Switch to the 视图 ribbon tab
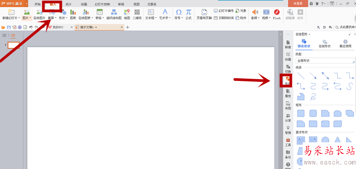This screenshot has width=356, height=169. (137, 4)
